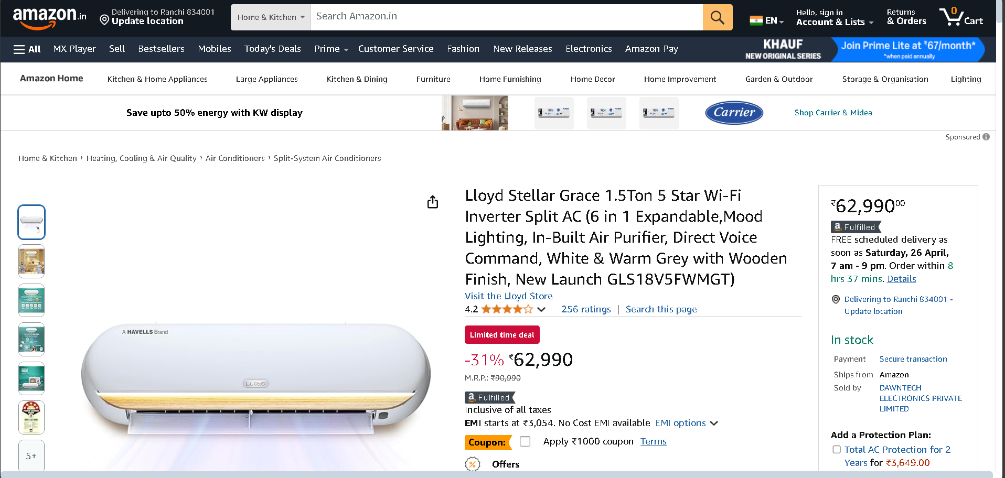Open Today's Deals from the nav bar
This screenshot has width=1005, height=478.
click(x=272, y=49)
